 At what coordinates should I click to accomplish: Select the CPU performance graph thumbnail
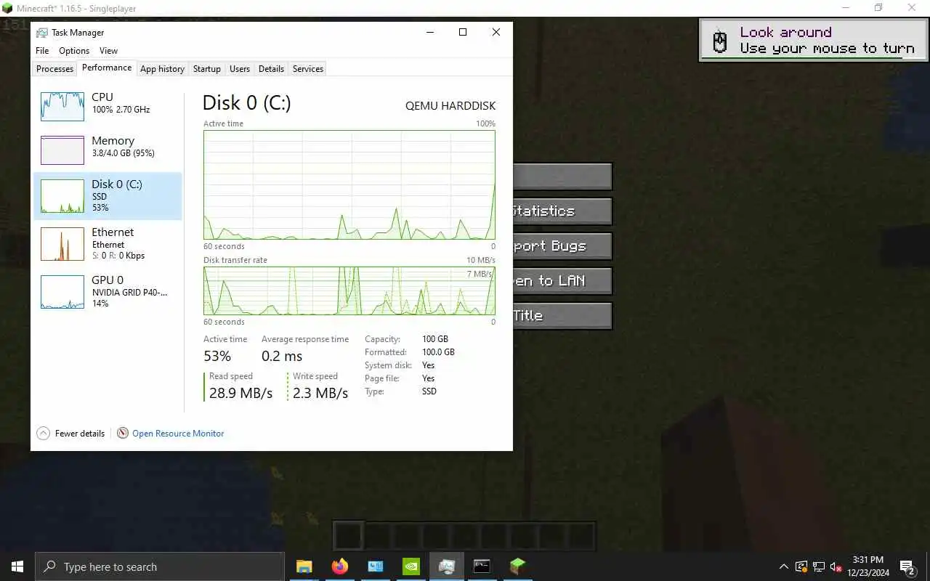(x=62, y=106)
